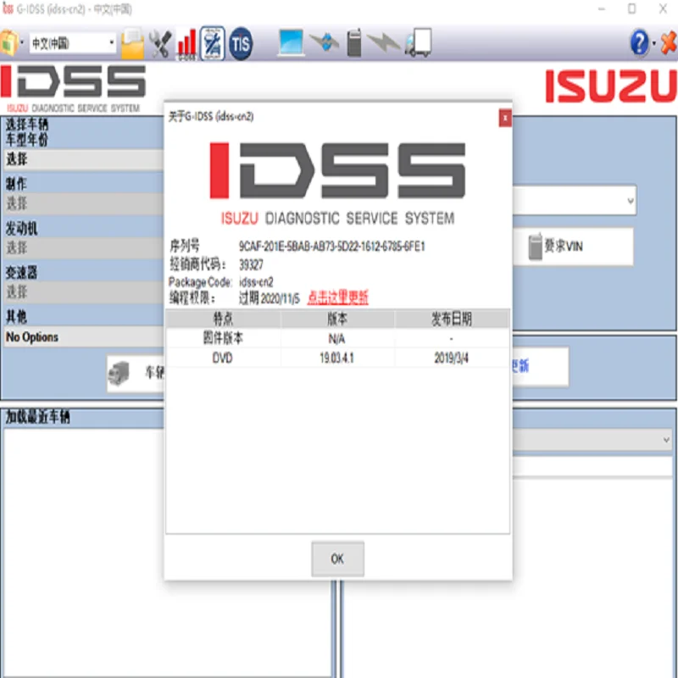Click the 选择 field under 发动机
The height and width of the screenshot is (678, 678).
click(x=84, y=248)
